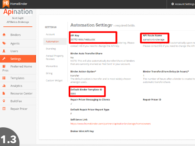The height and width of the screenshot is (146, 195).
Task: Select Settings in the sidebar
Action: [18, 59]
